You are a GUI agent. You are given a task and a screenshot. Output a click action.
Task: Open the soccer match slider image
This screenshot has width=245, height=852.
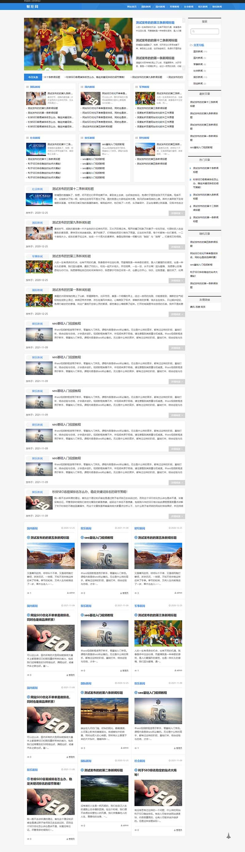pos(78,44)
